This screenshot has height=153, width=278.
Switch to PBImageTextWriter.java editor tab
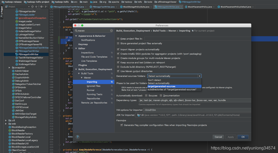pos(103,7)
